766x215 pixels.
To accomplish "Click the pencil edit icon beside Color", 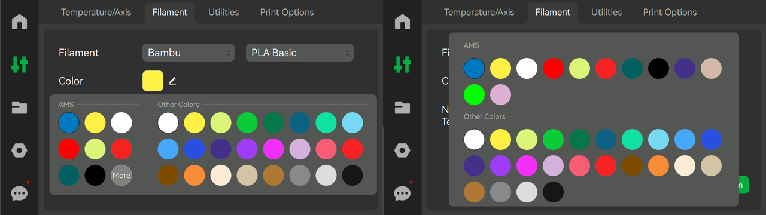I will pos(172,81).
